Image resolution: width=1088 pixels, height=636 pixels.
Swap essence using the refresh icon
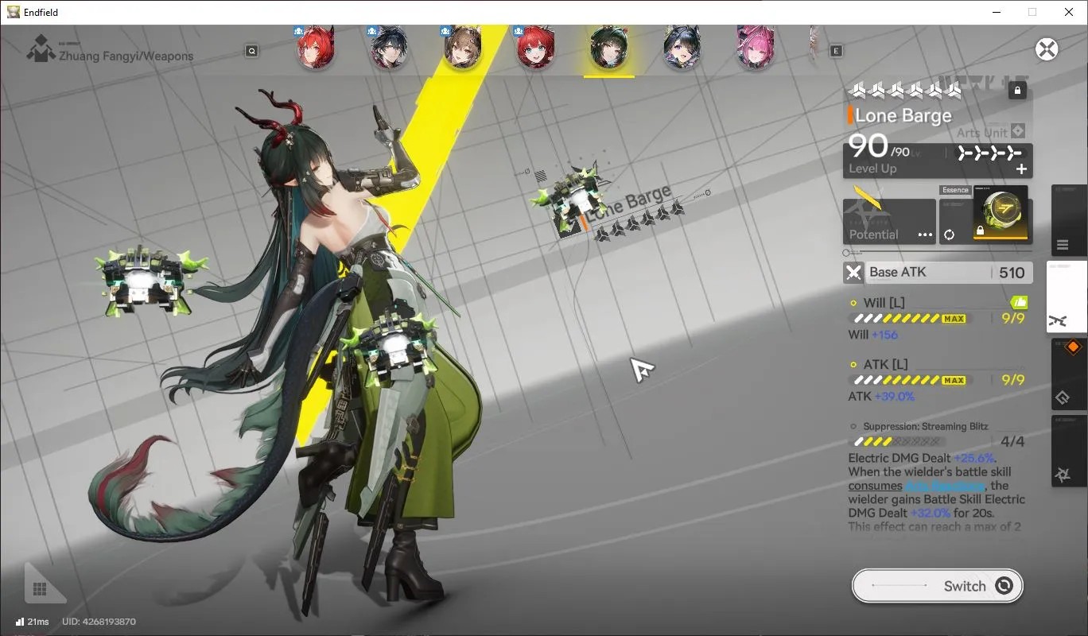[x=949, y=235]
